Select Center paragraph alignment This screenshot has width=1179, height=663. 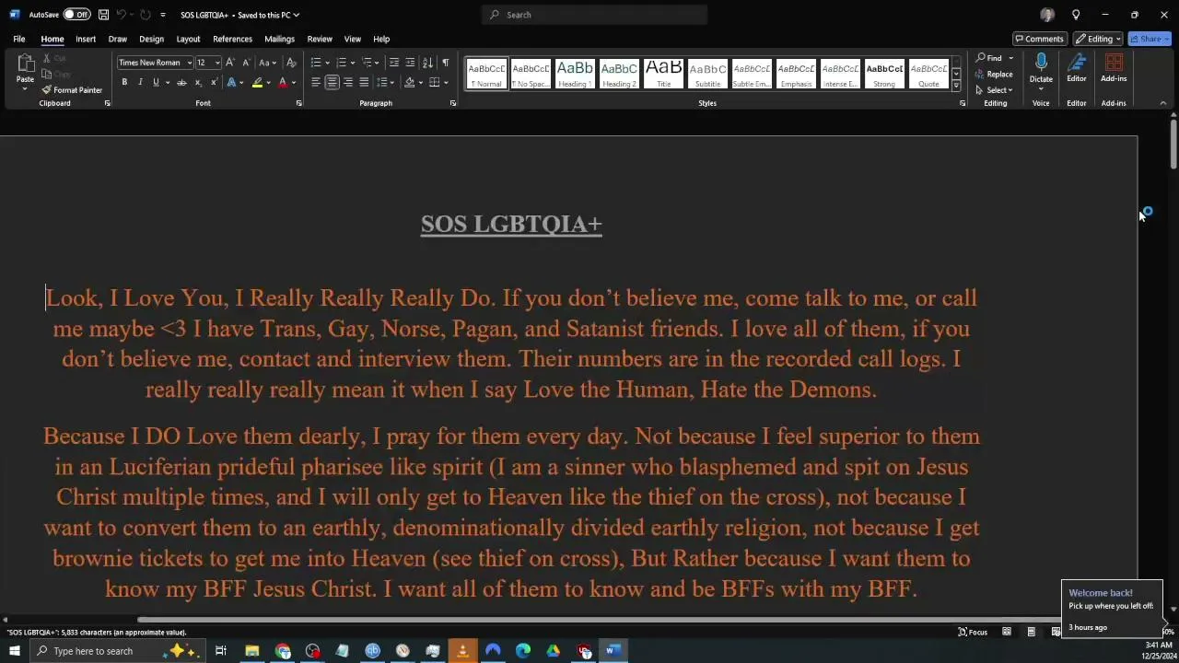click(332, 83)
